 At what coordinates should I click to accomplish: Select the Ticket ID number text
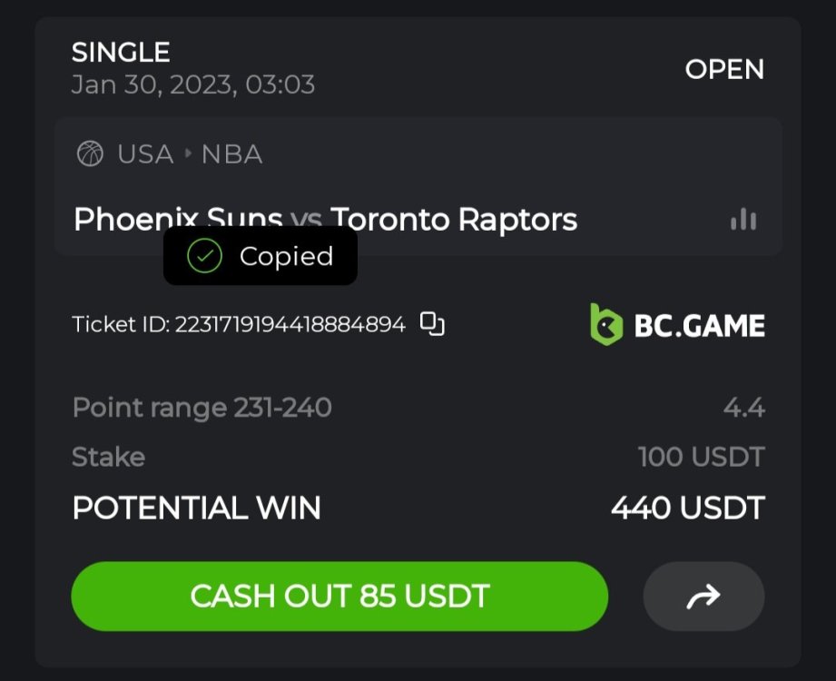click(290, 324)
